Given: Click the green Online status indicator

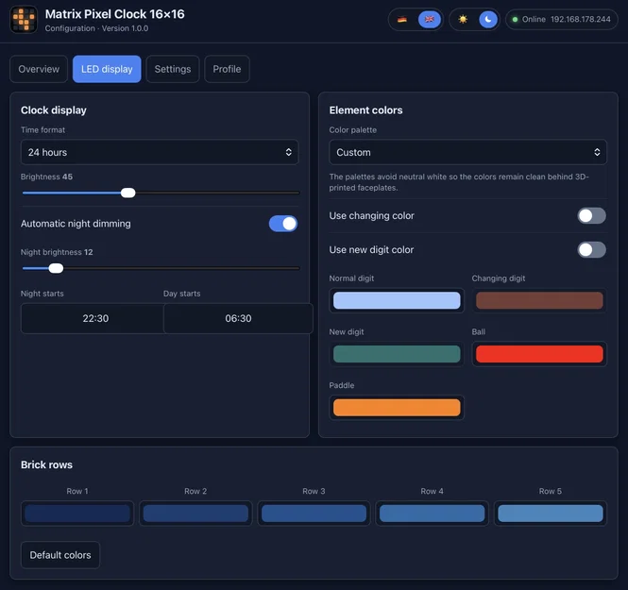Looking at the screenshot, I should point(515,19).
